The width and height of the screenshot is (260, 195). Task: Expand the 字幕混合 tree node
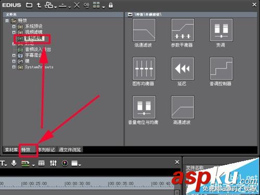14,56
